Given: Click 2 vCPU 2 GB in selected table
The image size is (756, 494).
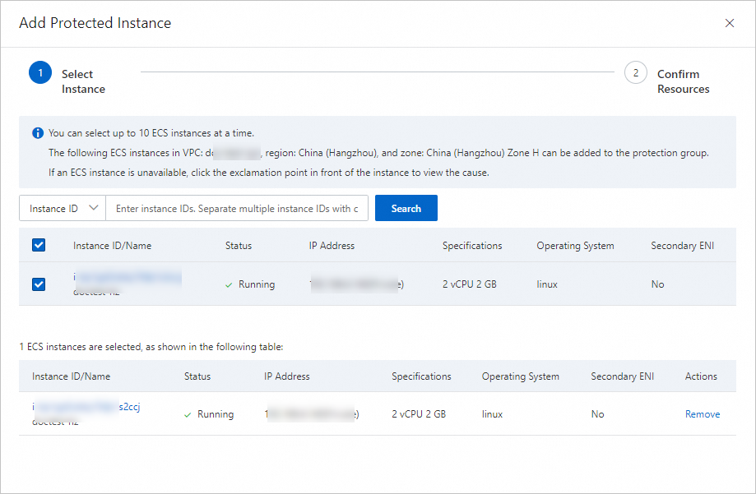Looking at the screenshot, I should (x=419, y=414).
